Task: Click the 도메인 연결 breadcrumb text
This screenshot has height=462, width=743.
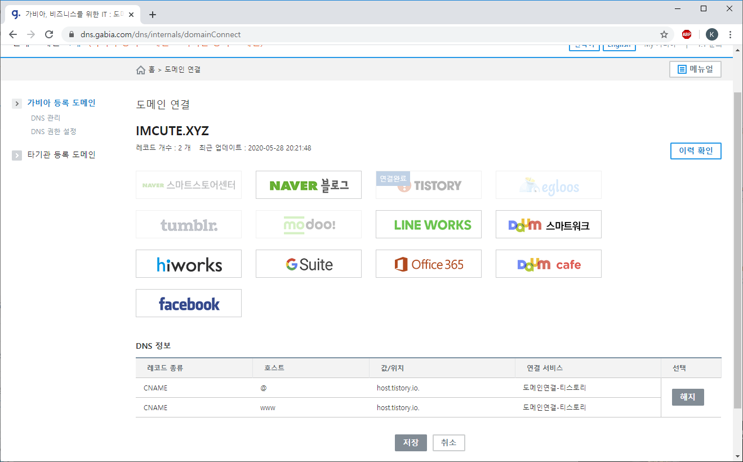Action: coord(183,70)
